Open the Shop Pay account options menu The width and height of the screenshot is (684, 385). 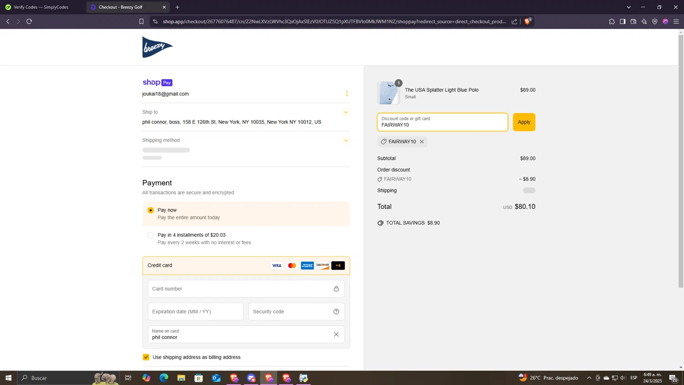click(347, 94)
